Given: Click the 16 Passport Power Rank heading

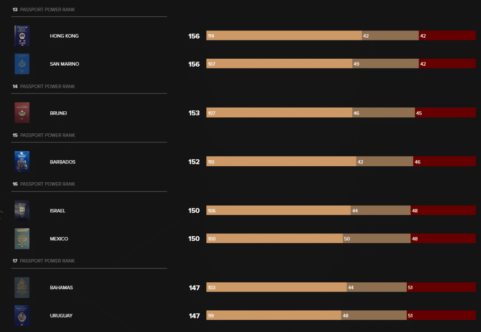Looking at the screenshot, I should pos(44,184).
